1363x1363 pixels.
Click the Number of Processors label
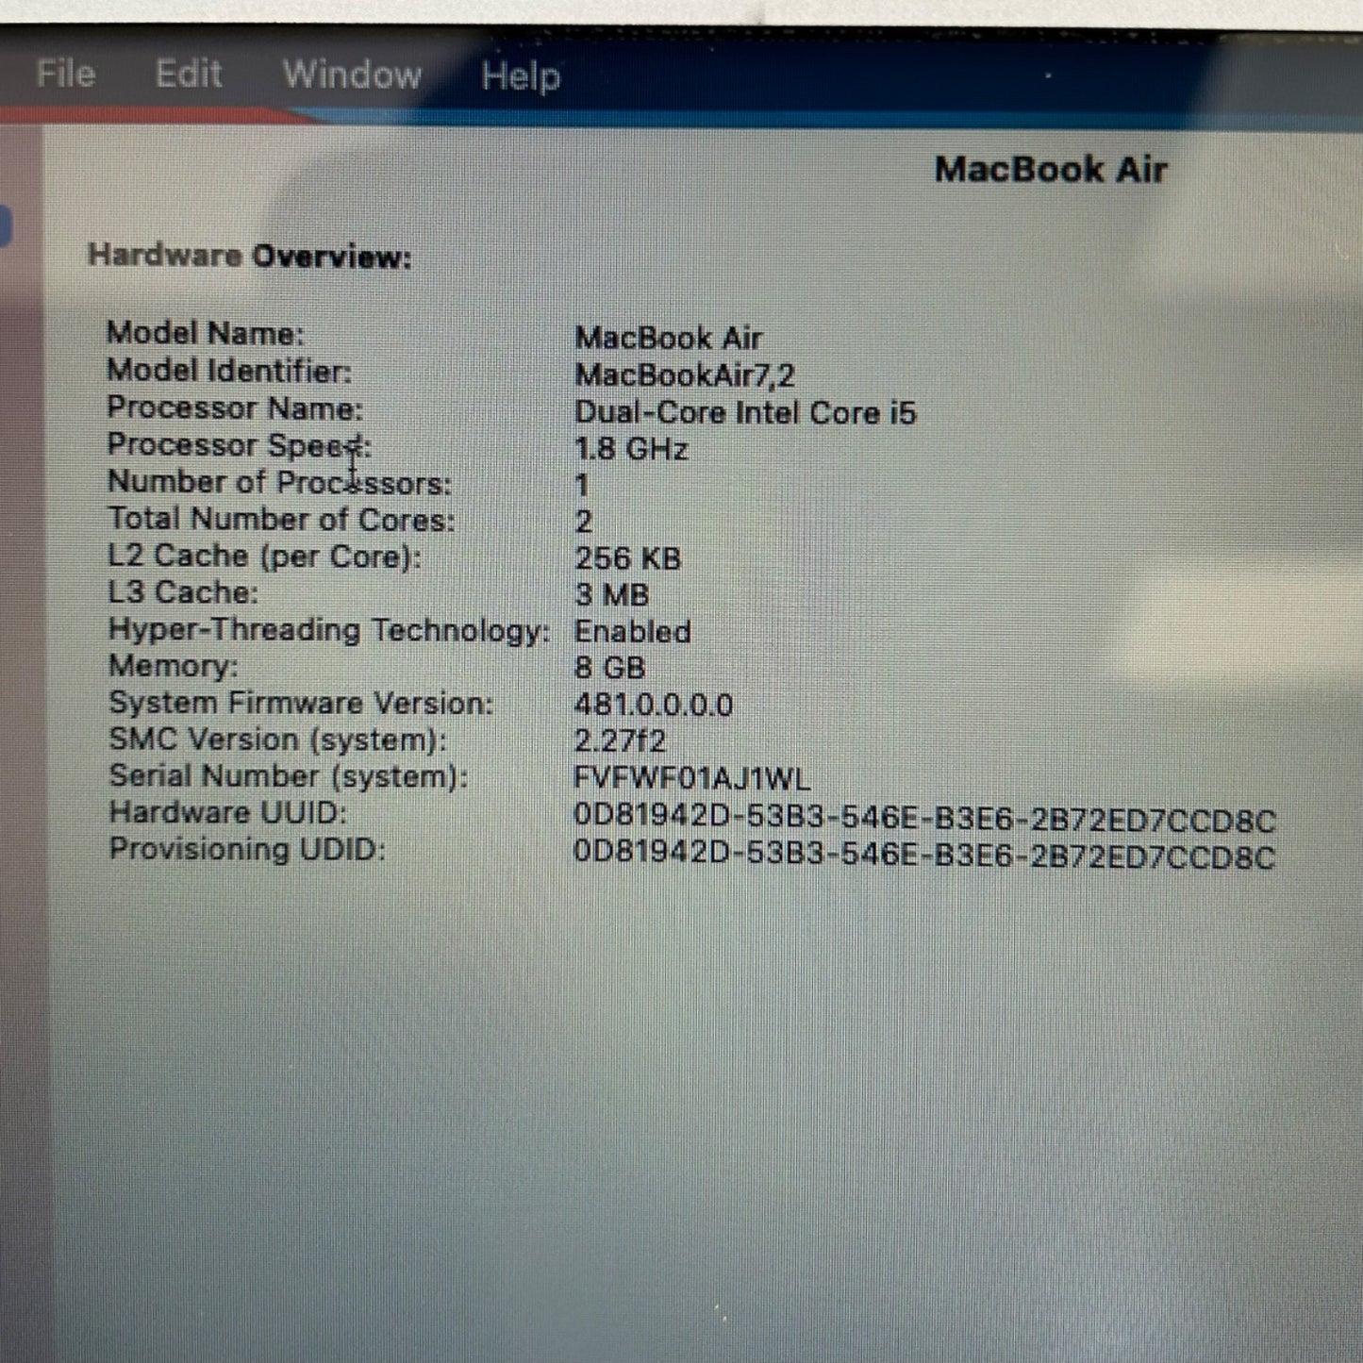[279, 483]
